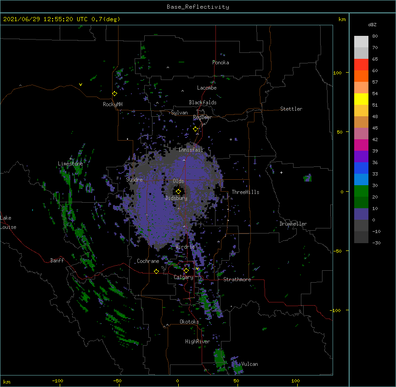Click the small green echo north of Drumheller
The image size is (396, 387).
click(308, 178)
